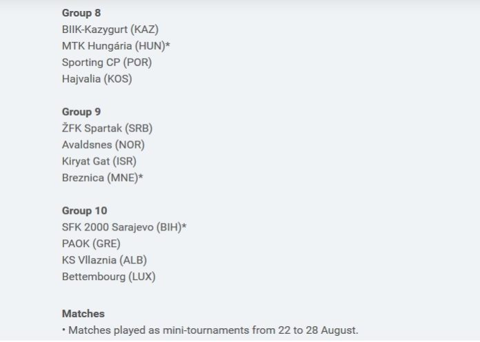Click the Group 8 heading
The height and width of the screenshot is (342, 480).
point(81,13)
